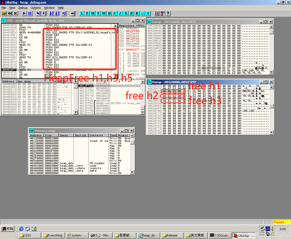This screenshot has height=239, width=291.
Task: Click scroll up arrow in upper Dump window
Action: (x=271, y=27)
